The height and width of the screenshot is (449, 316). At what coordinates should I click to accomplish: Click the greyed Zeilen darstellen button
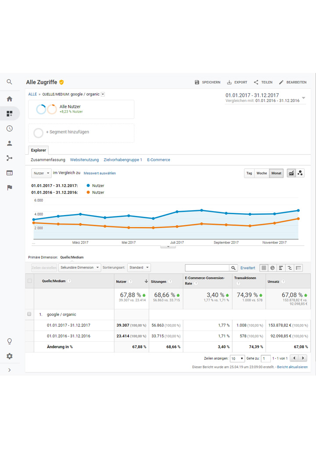pos(44,268)
